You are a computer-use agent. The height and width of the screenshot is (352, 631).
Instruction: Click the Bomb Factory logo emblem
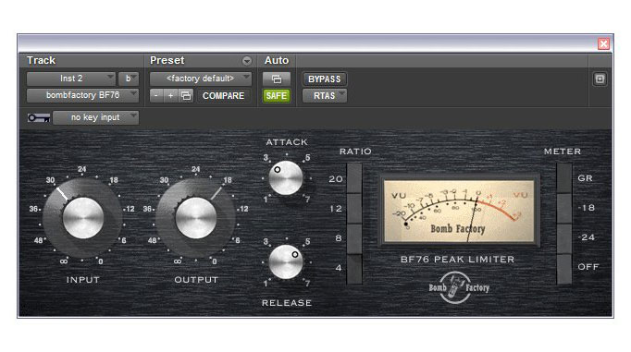click(x=458, y=287)
